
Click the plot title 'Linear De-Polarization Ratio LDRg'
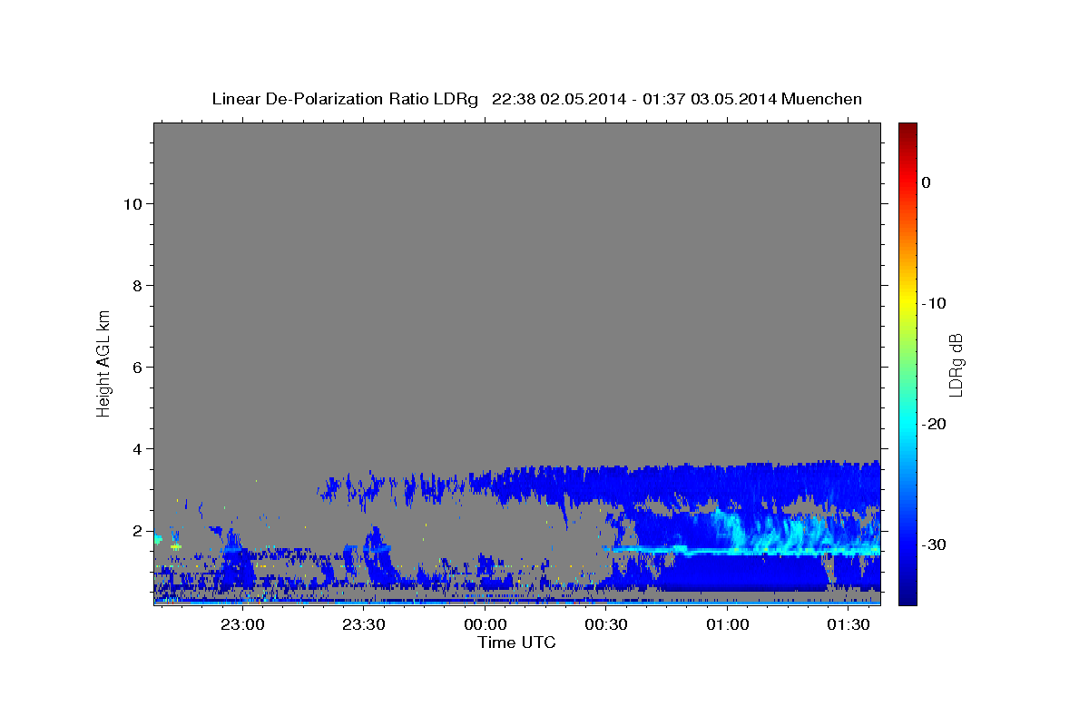(345, 99)
